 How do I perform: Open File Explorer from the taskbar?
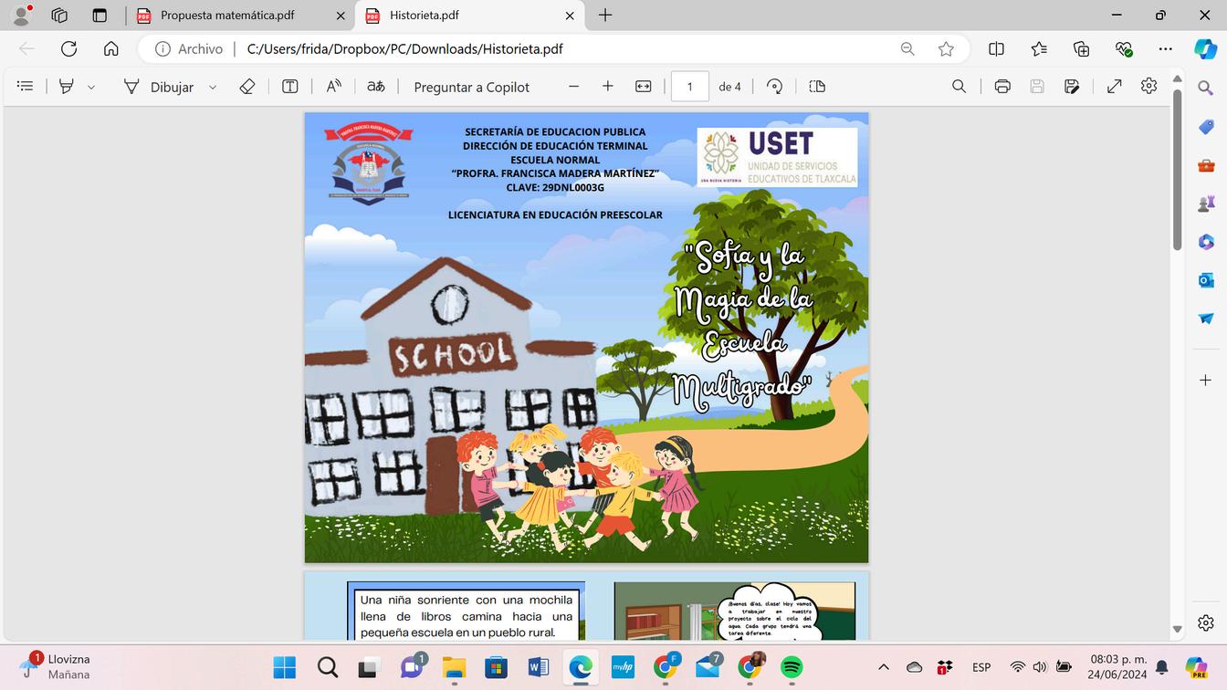(454, 667)
